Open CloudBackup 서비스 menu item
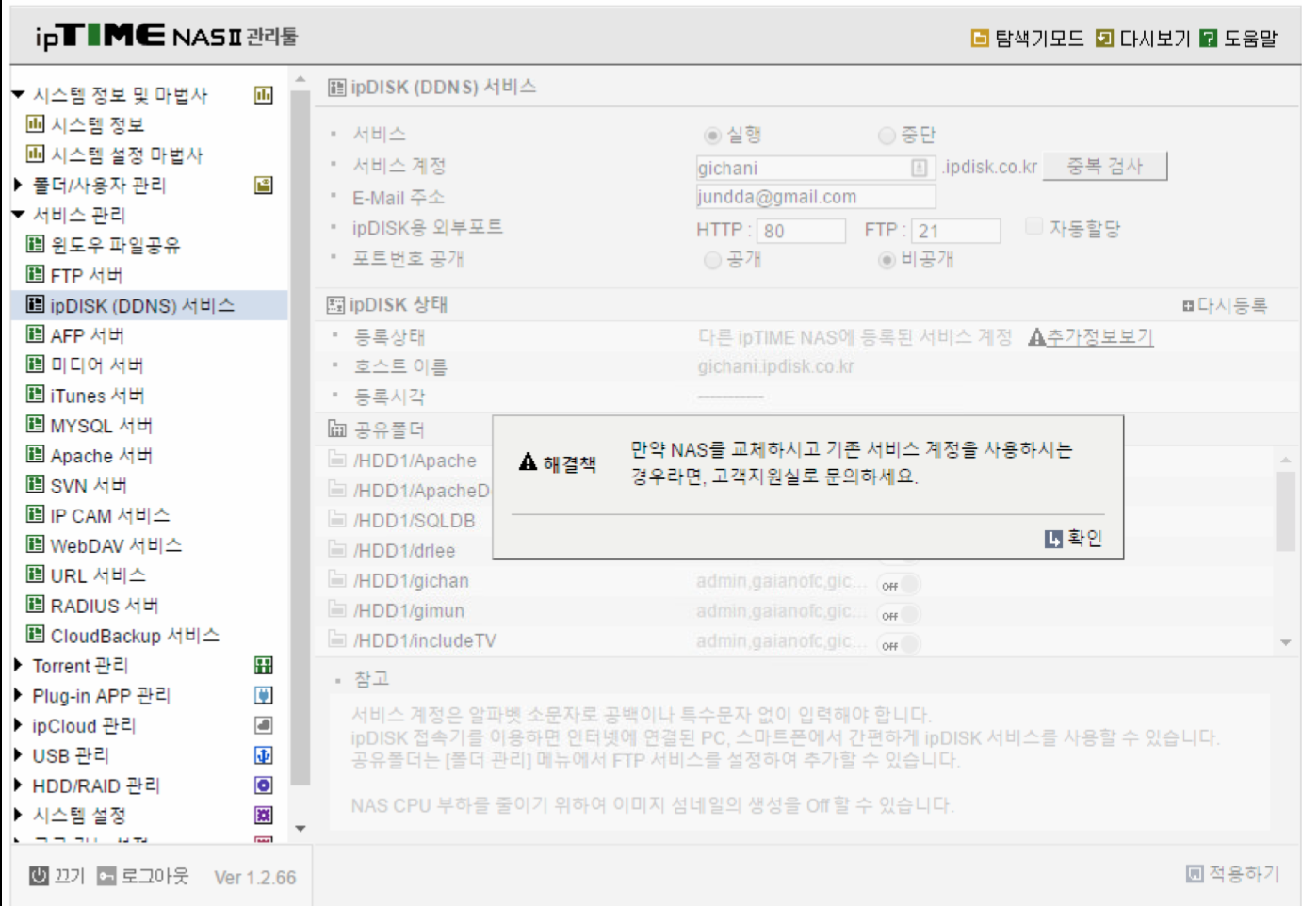Viewport: 1302px width, 906px height. (x=135, y=636)
